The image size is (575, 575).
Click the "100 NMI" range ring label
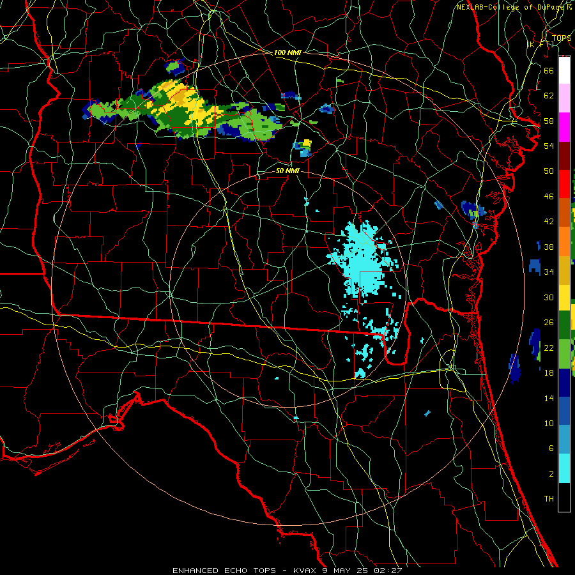coord(287,53)
